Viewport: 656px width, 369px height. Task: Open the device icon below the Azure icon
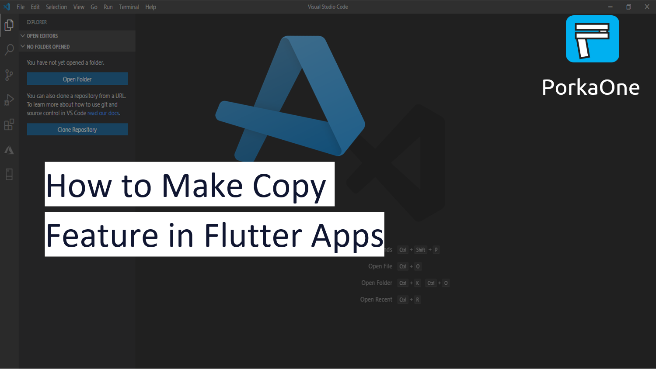pyautogui.click(x=9, y=174)
